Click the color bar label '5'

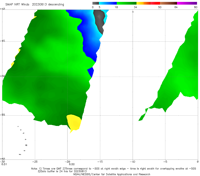pos(99,7)
